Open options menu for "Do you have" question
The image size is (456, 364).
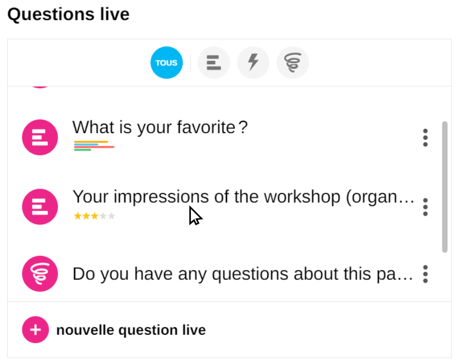pos(425,274)
